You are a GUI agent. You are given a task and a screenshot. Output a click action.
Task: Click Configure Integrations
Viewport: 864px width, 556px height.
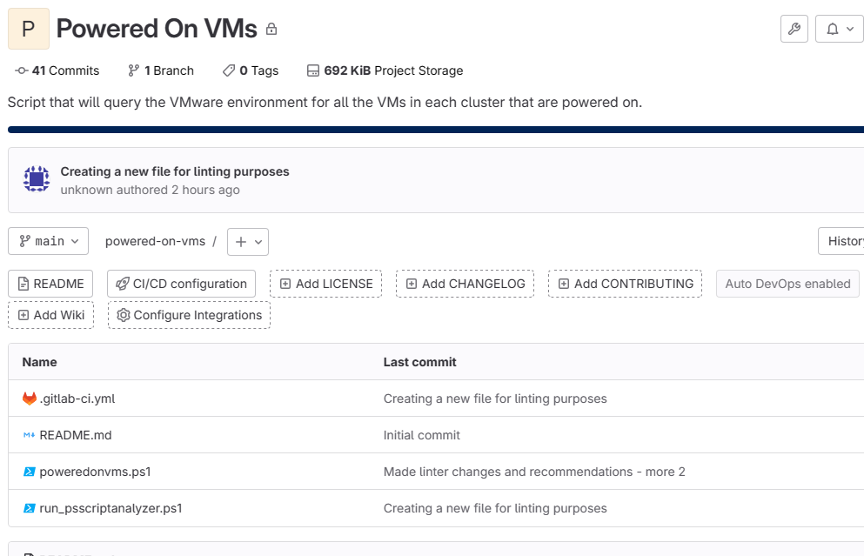pyautogui.click(x=189, y=315)
